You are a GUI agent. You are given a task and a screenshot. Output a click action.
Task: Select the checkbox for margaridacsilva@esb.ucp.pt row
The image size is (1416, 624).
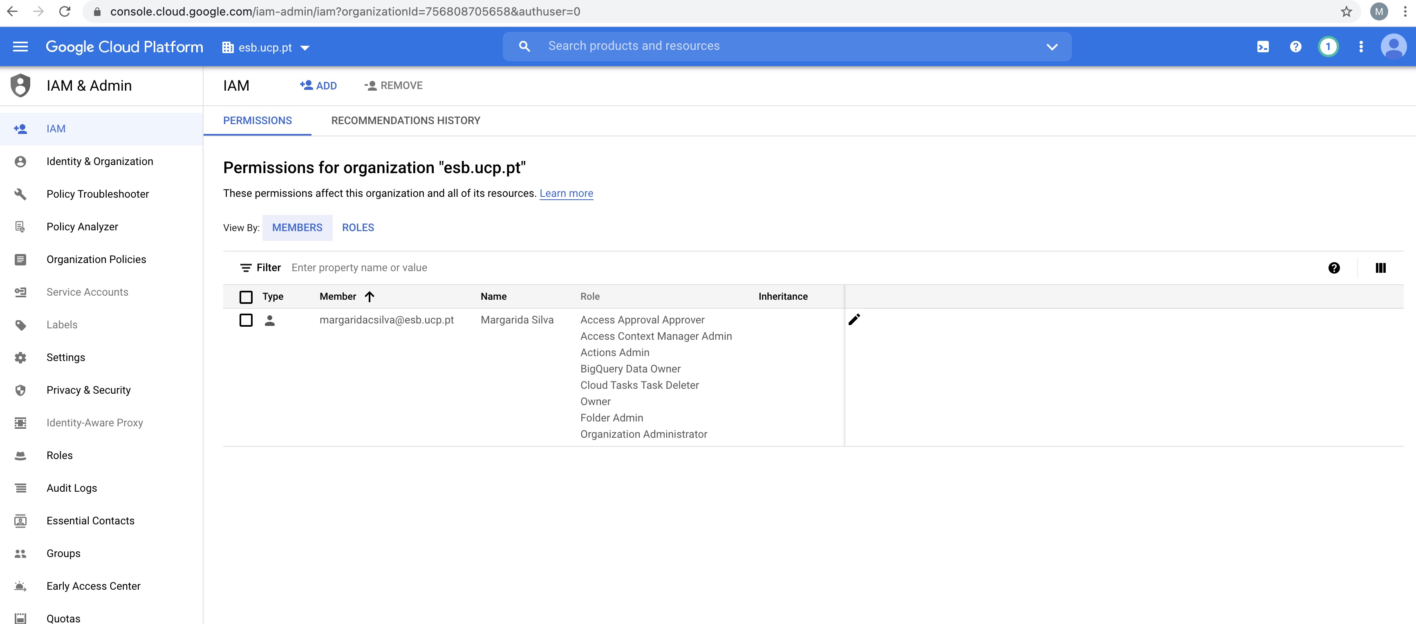coord(246,320)
